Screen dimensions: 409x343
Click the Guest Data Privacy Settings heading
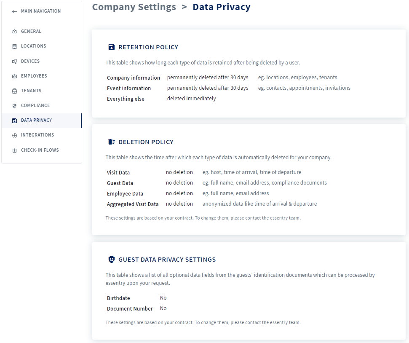[x=167, y=260]
